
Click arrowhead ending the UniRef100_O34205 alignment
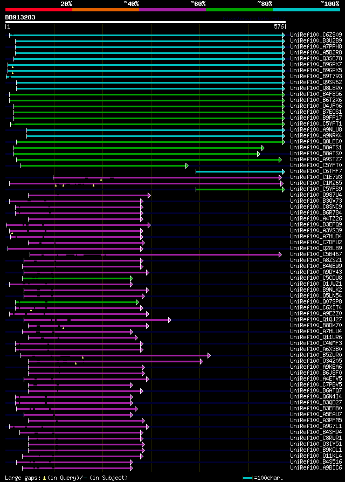202,362
